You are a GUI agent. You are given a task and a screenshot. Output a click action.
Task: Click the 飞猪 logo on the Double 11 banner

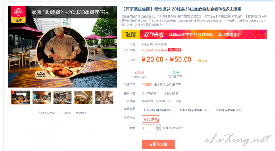click(131, 34)
